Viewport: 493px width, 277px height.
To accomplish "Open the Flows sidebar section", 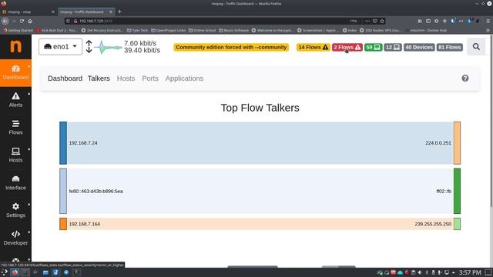I will [15, 128].
